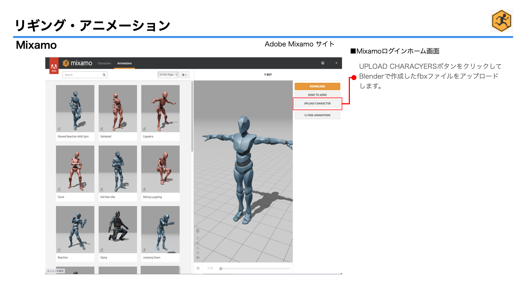Viewport: 524px width, 295px height.
Task: Click the メニューを表示 label at bottom left
Action: [55, 271]
